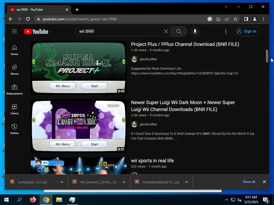Viewport: 274px width, 205px height.
Task: Close the downloads bar
Action: [264, 182]
